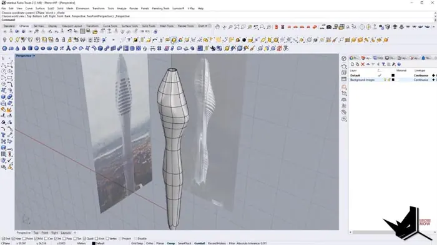Screen dimensions: 437x245
Task: Click the black sphere render icon
Action: coord(244,40)
